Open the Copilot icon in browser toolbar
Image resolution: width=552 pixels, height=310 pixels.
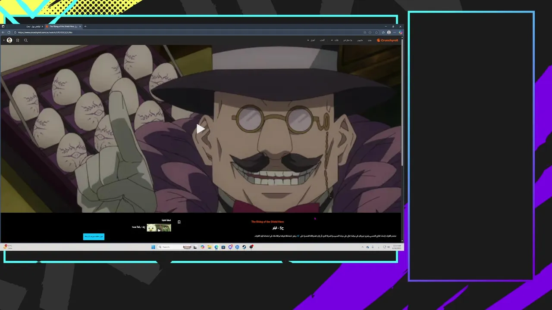pyautogui.click(x=401, y=32)
